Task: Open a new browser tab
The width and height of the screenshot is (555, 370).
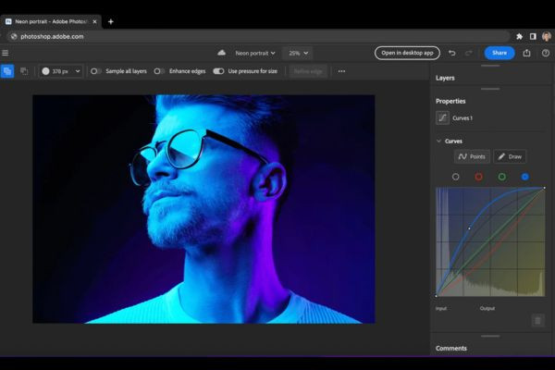Action: pos(111,21)
